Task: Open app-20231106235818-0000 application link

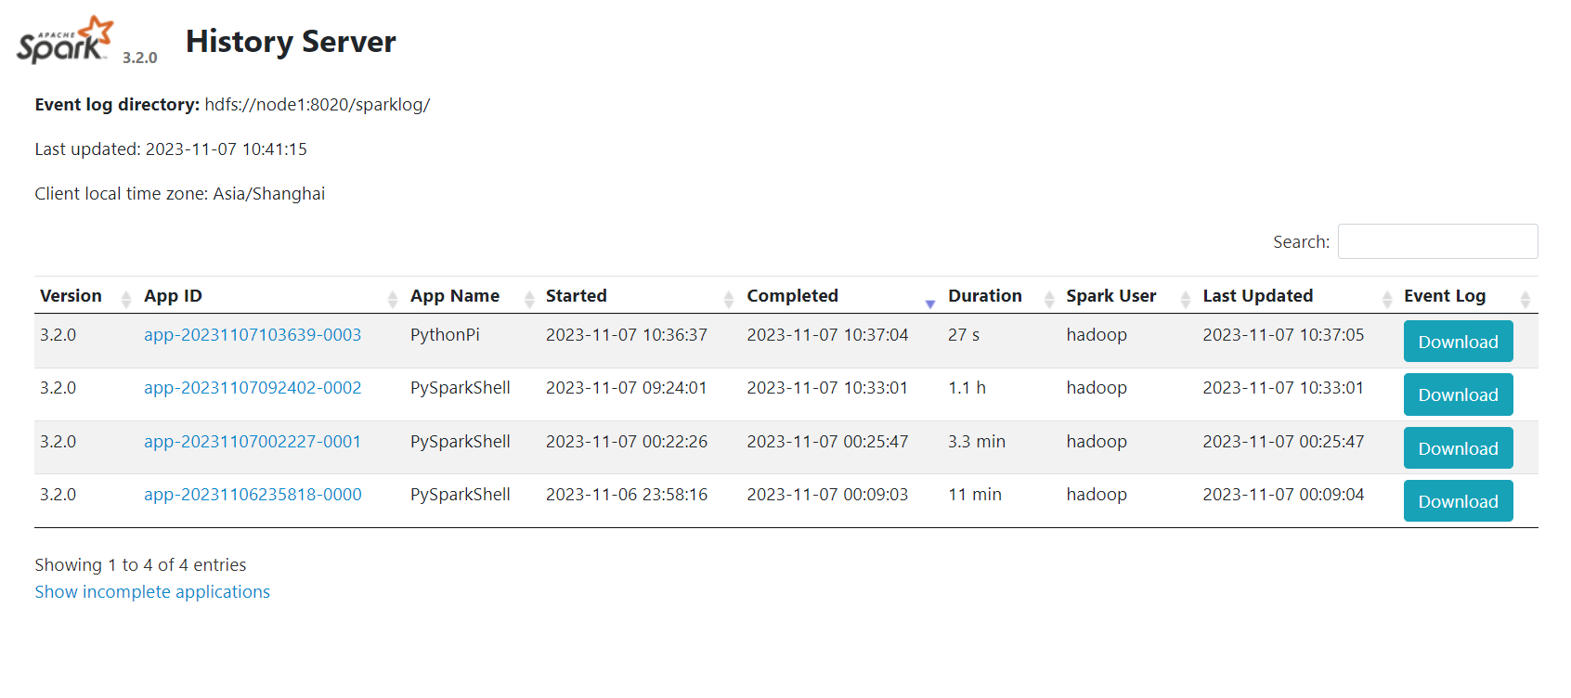Action: point(253,495)
